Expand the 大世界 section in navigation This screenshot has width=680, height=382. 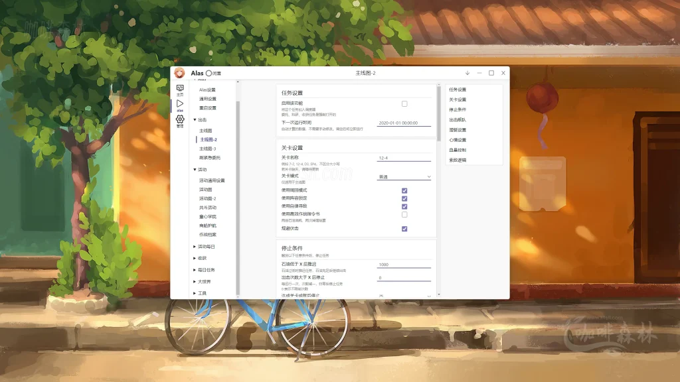(x=203, y=281)
